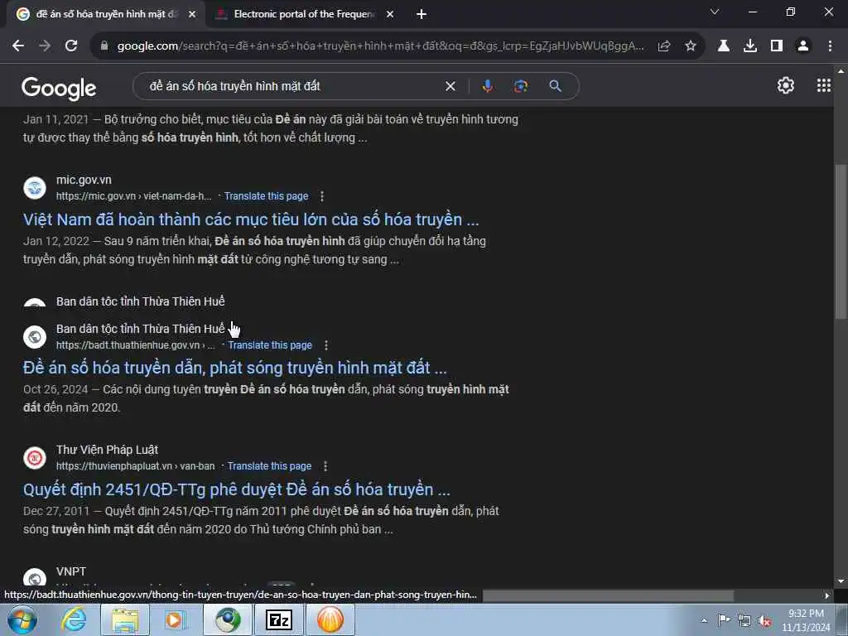Click the network tray icon
Viewport: 848px width, 636px height.
point(744,621)
